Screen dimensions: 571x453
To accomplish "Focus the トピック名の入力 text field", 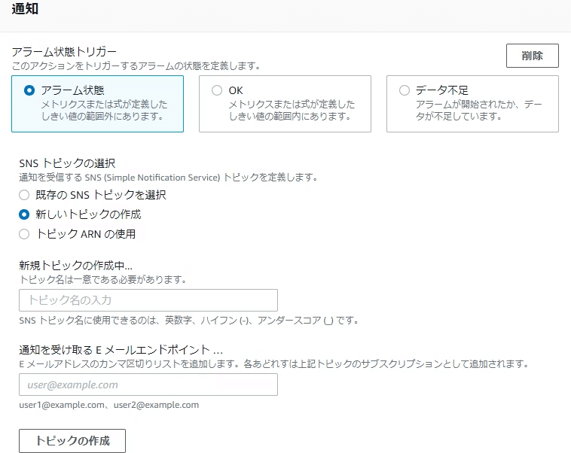I will [x=148, y=300].
